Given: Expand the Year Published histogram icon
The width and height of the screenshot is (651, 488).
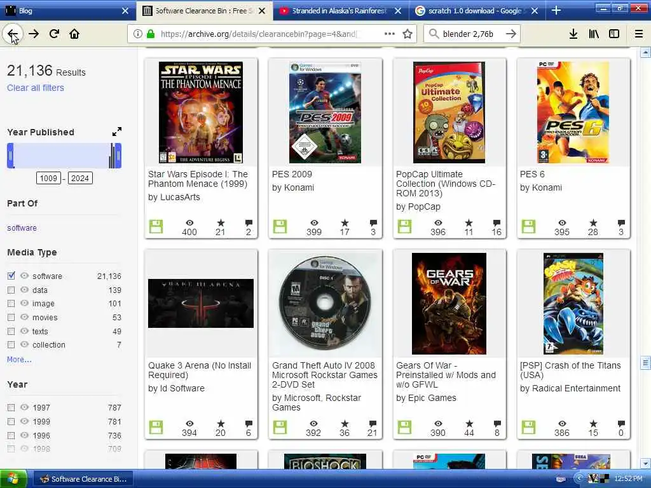Looking at the screenshot, I should pos(117,132).
